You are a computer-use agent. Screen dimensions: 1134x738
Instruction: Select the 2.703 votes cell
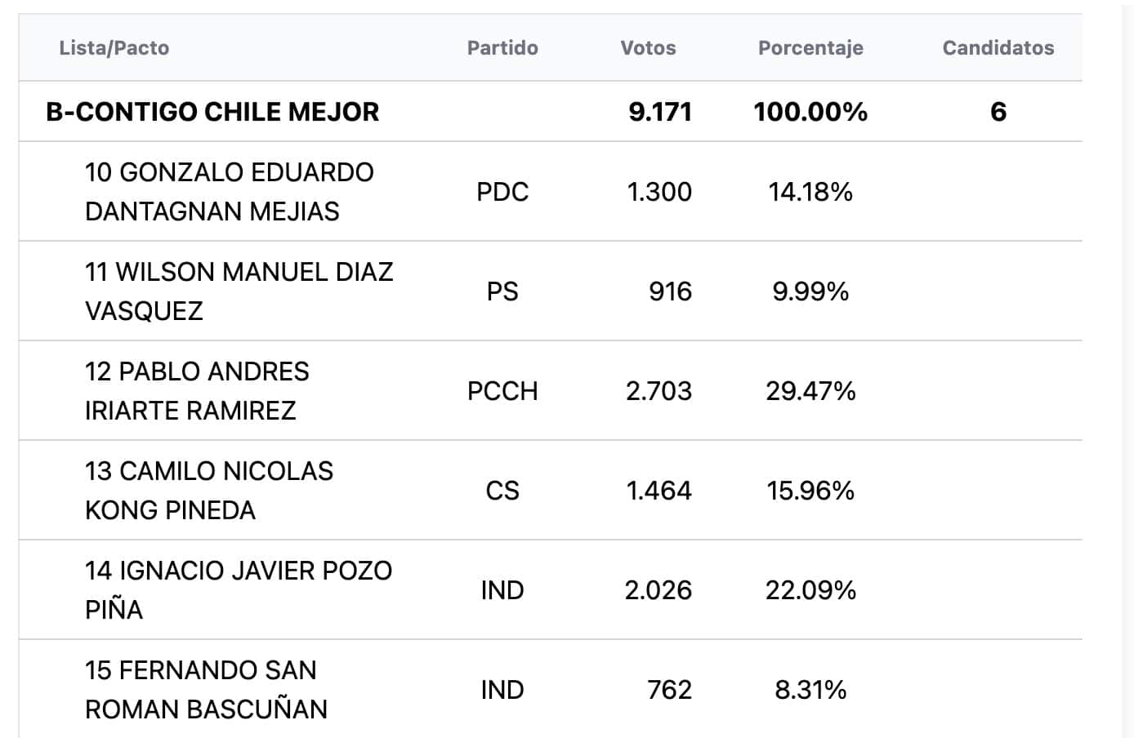click(x=659, y=391)
